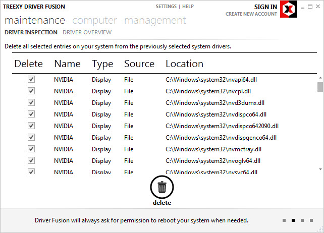324x233 pixels.
Task: Minimize the Driver Fusion window
Action: pyautogui.click(x=303, y=7)
